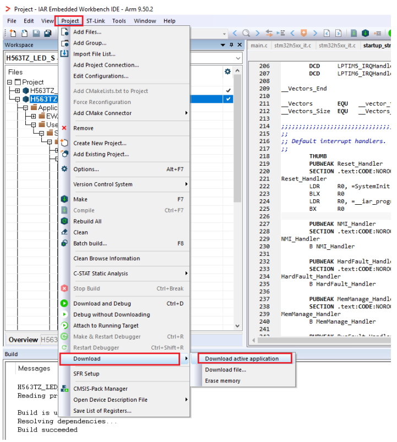Click the Compile toolbar icon
The image size is (397, 442).
pos(354,33)
